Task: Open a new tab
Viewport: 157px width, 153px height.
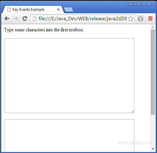Action: click(69, 10)
